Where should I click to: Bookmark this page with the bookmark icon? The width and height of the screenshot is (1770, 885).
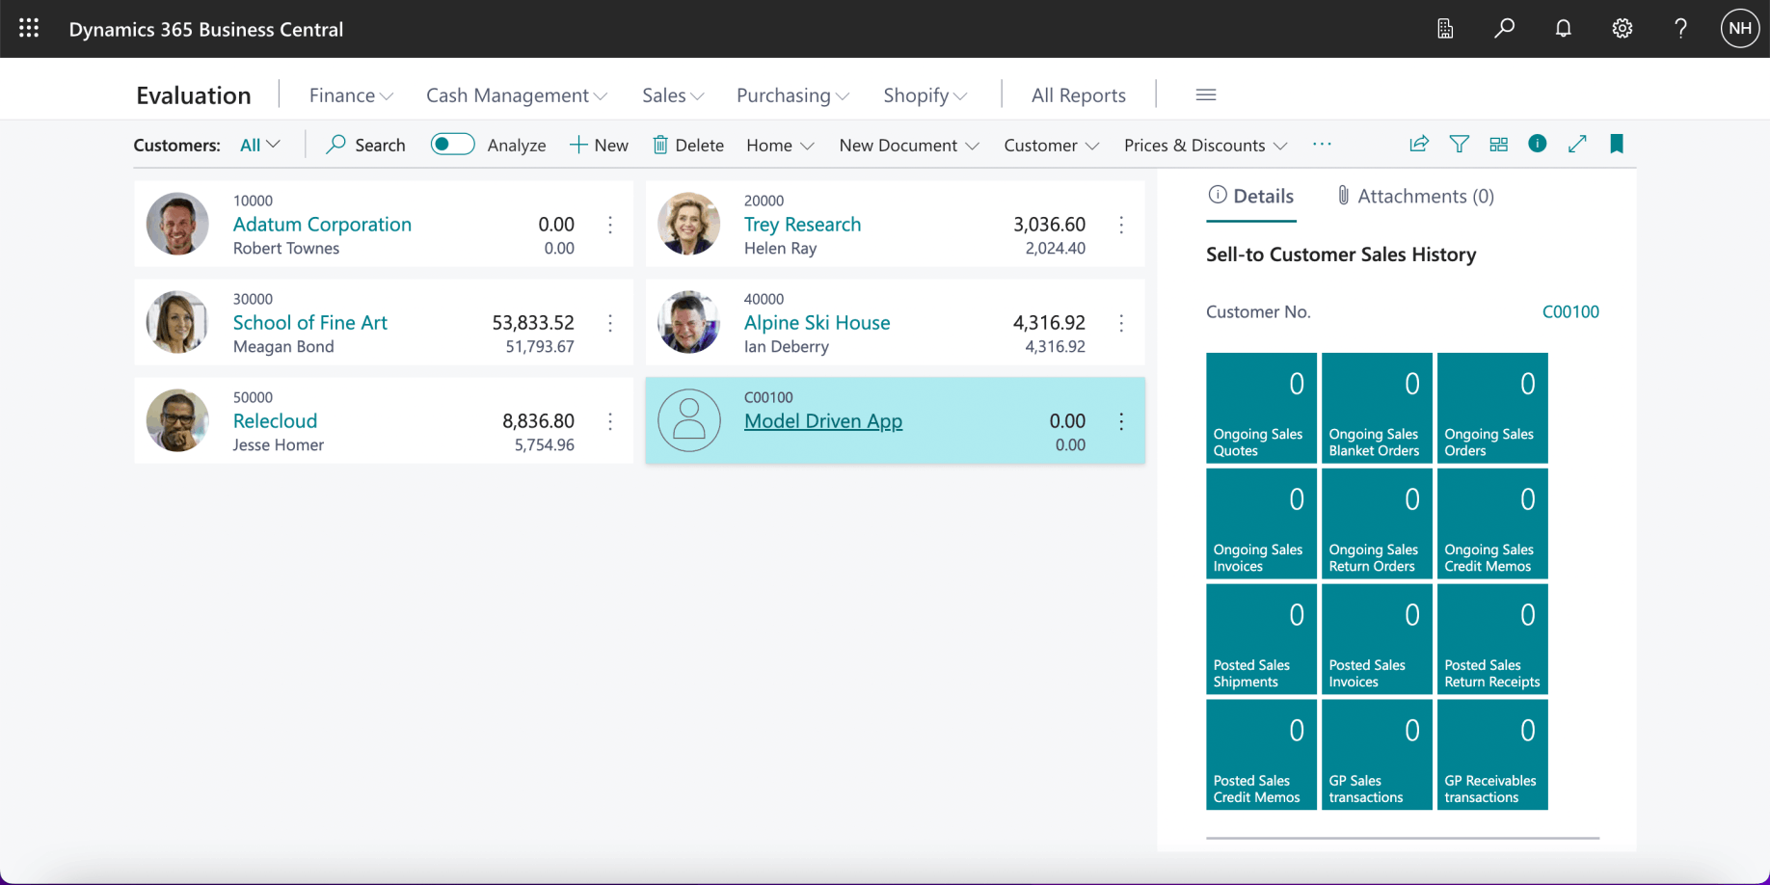(1617, 145)
